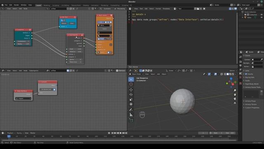This screenshot has height=149, width=264.
Task: Click the pan hand viewport gizmo
Action: pos(235,95)
